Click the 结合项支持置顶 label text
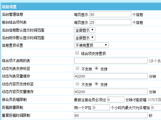This screenshot has width=161, height=120. click(93, 54)
